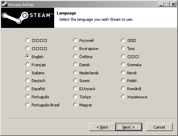Maximize the Steam Setup window
This screenshot has height=136, width=178.
click(167, 4)
